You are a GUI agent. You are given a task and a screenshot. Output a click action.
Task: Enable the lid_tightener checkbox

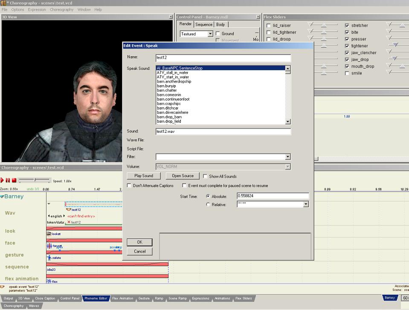click(269, 32)
